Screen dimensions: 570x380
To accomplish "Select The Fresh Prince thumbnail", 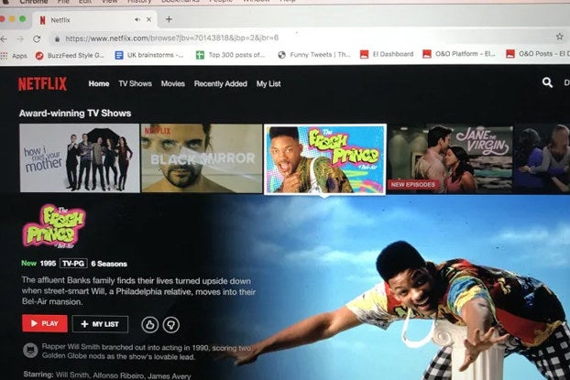I will [325, 159].
